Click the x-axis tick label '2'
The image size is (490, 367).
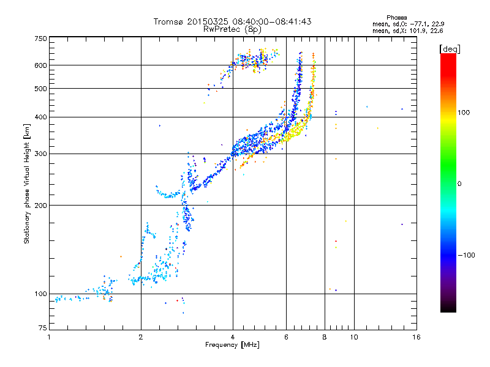point(141,337)
